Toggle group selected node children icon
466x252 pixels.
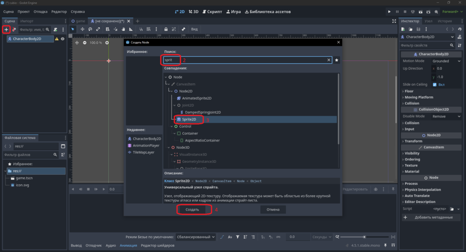[174, 29]
